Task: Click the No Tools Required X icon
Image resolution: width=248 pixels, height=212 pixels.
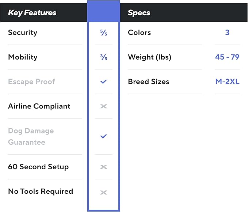Action: (x=104, y=192)
